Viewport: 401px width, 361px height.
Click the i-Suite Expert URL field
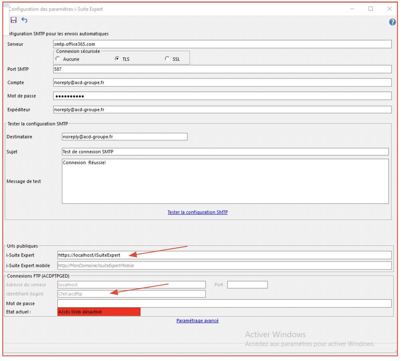(x=224, y=255)
